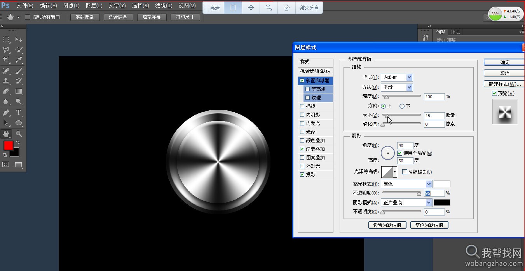This screenshot has height=271, width=525.
Task: Select the Horizontal Type tool
Action: click(19, 113)
